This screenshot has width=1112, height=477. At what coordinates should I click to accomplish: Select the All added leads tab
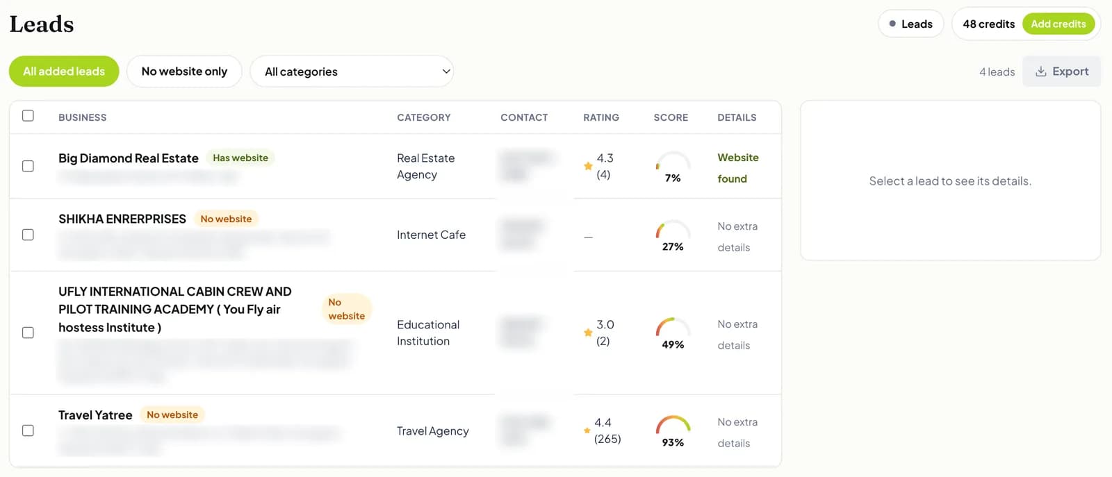coord(64,72)
